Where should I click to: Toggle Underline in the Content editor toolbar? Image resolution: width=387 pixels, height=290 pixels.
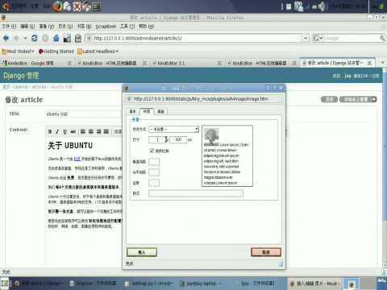pyautogui.click(x=64, y=131)
